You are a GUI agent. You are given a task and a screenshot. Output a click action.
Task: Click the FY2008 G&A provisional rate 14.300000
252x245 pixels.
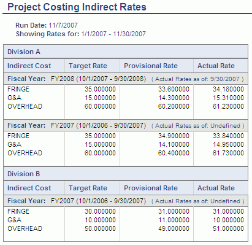pos(174,98)
